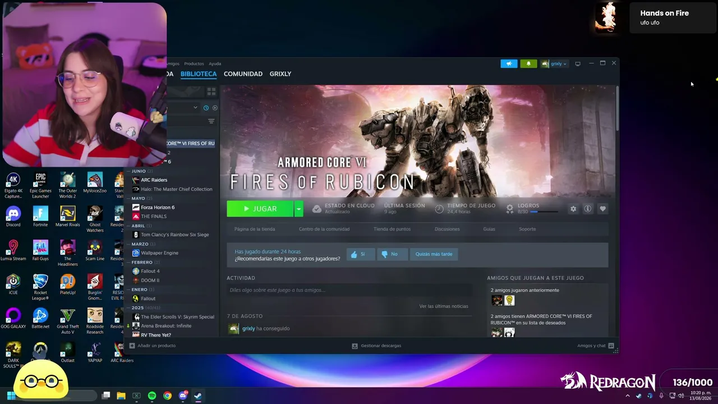Image resolution: width=718 pixels, height=404 pixels.
Task: Open the Ayuda menu
Action: [215, 63]
